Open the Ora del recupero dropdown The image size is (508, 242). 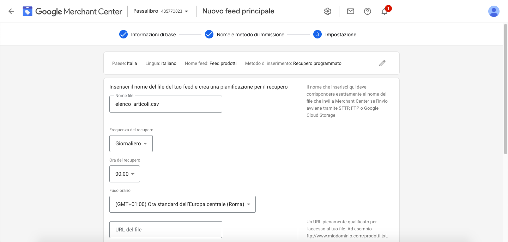pyautogui.click(x=125, y=174)
